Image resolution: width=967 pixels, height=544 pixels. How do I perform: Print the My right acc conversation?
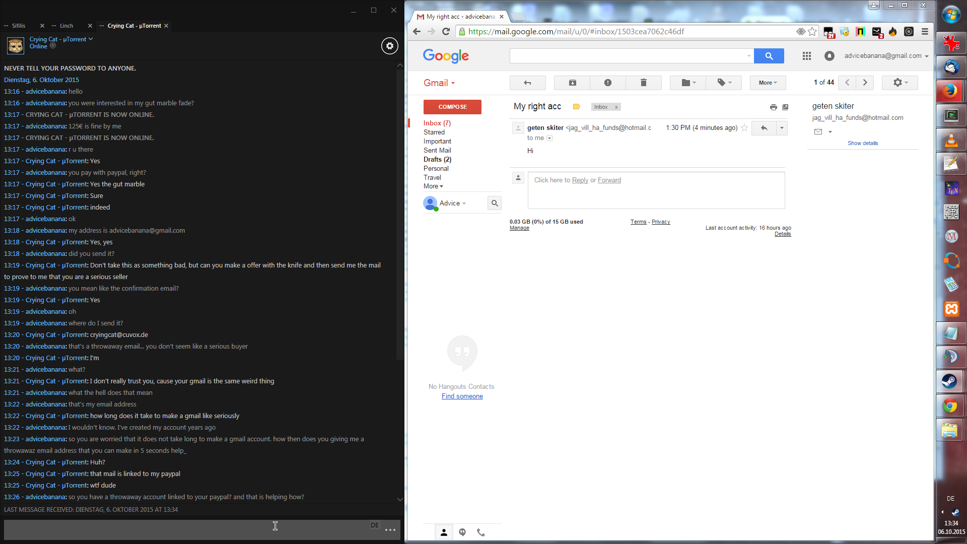point(773,107)
